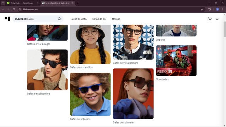226x127 pixels.
Task: Reload the page
Action: point(14,10)
